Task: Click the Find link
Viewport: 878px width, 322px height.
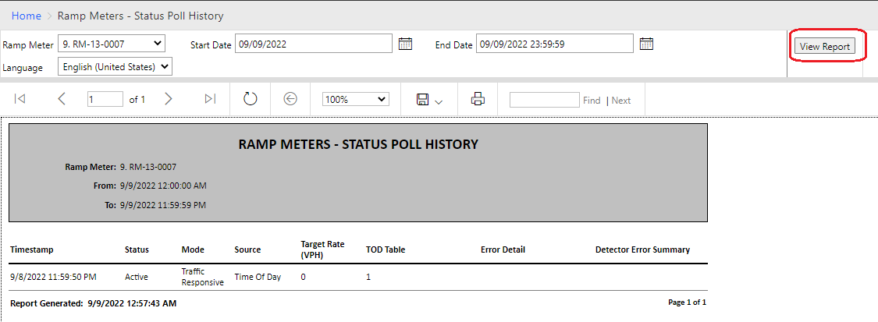Action: (x=592, y=101)
